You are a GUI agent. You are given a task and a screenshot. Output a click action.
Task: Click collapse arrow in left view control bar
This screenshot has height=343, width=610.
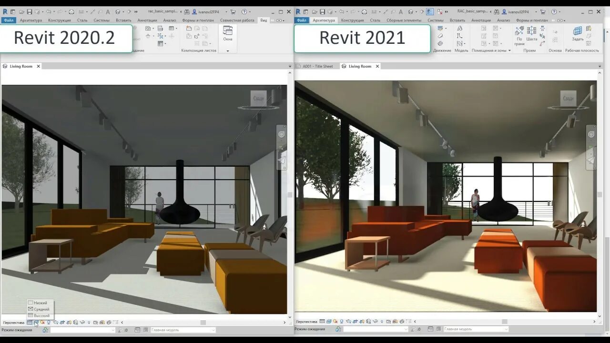point(122,323)
